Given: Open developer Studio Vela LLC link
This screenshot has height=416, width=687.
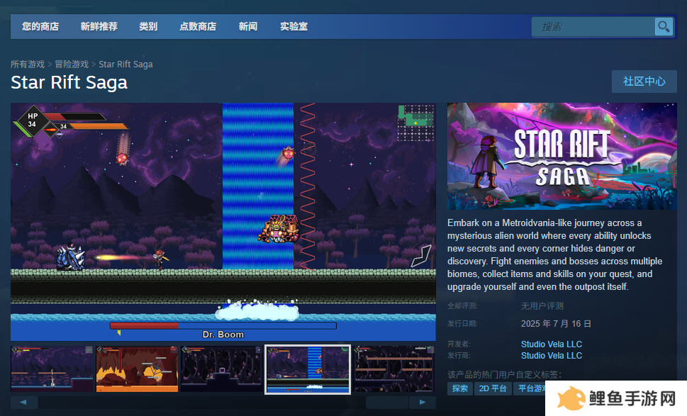Looking at the screenshot, I should pyautogui.click(x=551, y=344).
